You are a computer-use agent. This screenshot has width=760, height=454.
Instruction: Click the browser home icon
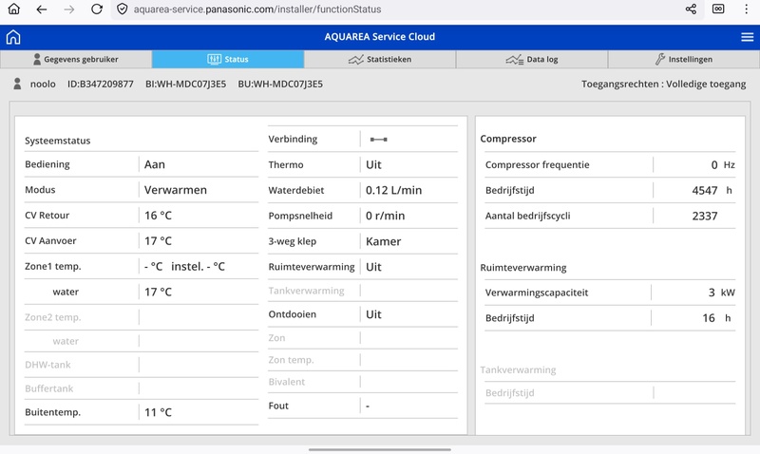tap(13, 9)
